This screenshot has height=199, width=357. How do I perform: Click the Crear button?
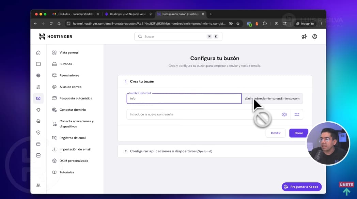pos(299,133)
